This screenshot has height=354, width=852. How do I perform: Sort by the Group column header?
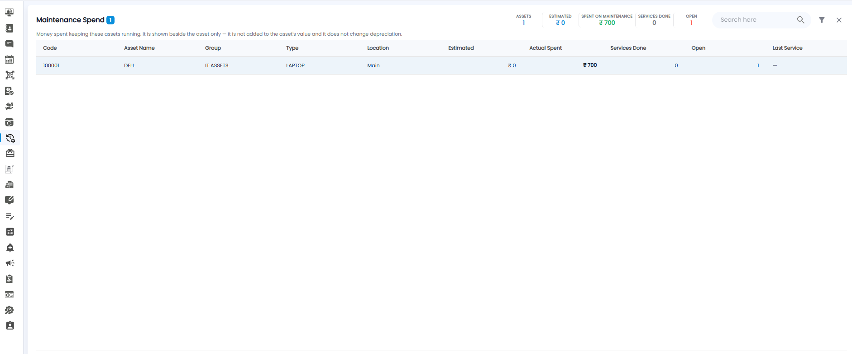[x=213, y=48]
